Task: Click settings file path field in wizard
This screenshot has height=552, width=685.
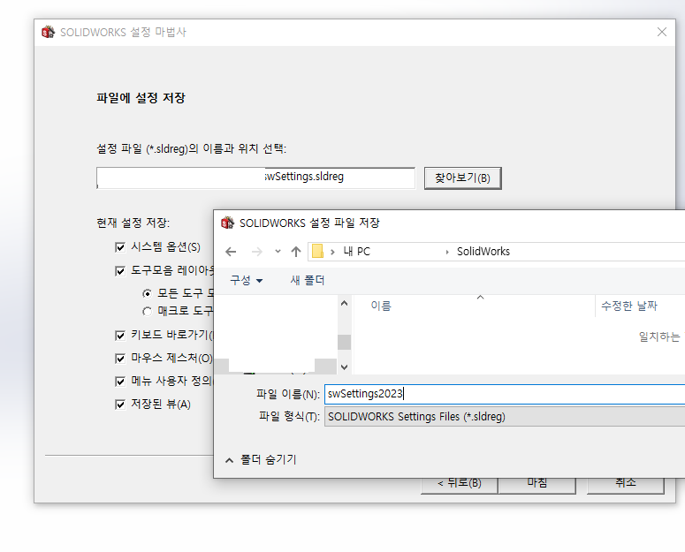Action: pos(255,178)
